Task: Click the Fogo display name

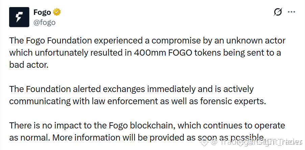Action: click(42, 12)
